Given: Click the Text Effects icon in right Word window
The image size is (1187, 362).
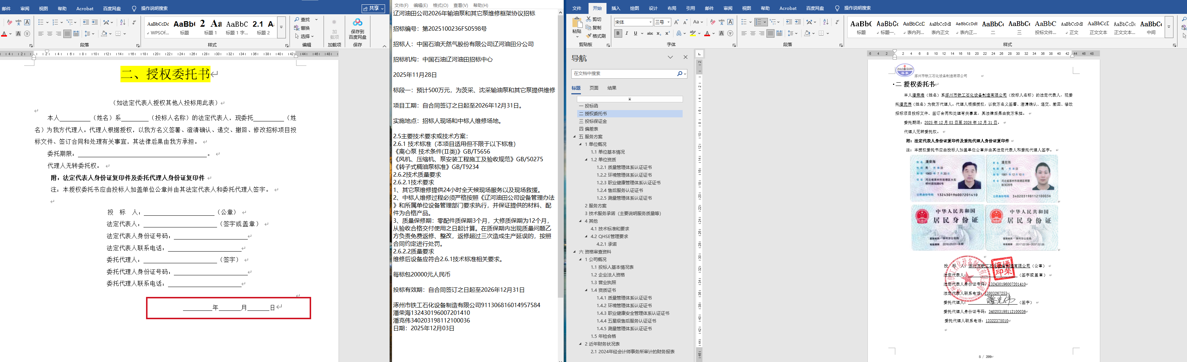Looking at the screenshot, I should [679, 34].
